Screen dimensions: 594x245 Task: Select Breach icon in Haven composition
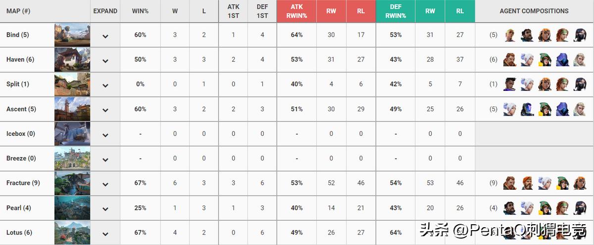coord(510,60)
